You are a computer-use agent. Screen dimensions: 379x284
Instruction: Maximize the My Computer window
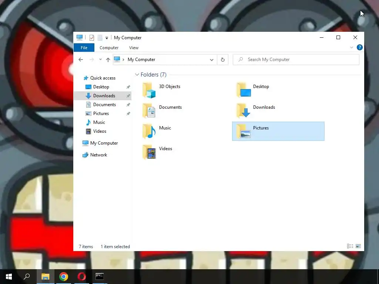pos(338,37)
